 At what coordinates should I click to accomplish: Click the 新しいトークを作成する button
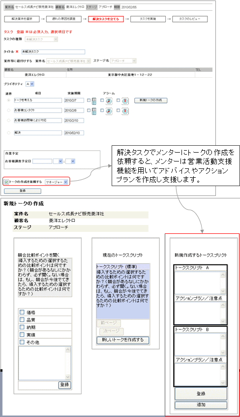(x=123, y=340)
